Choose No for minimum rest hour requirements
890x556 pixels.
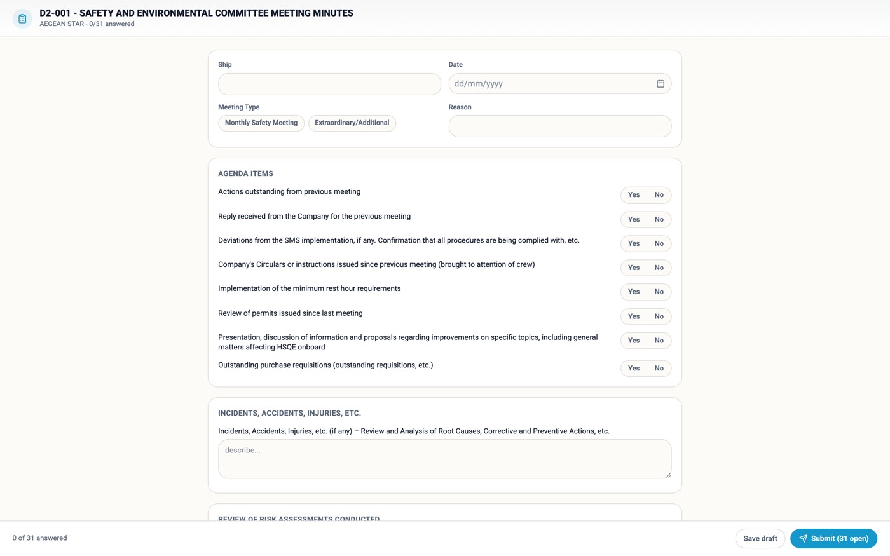coord(659,292)
